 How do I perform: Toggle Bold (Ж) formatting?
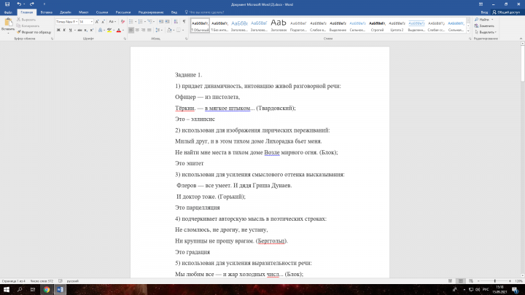tap(58, 30)
